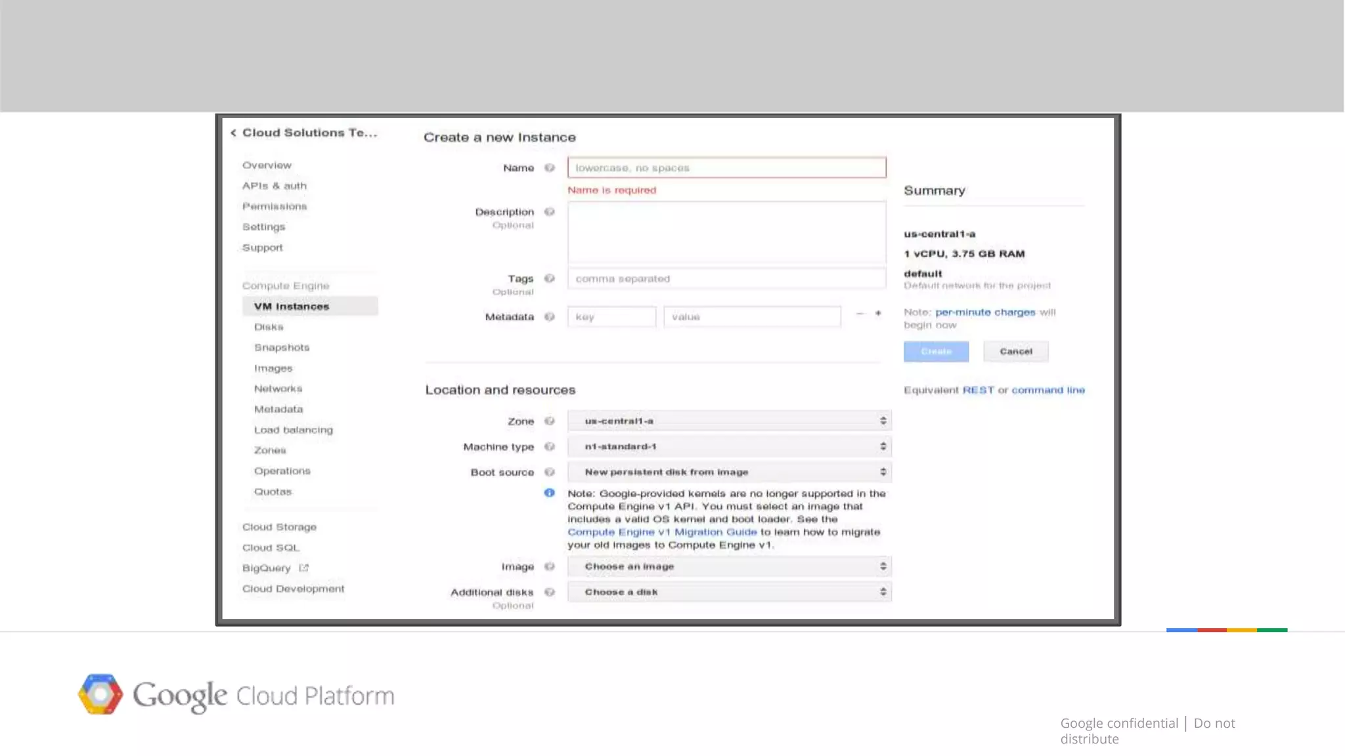Open the Equivalent REST link
The image size is (1345, 756).
pos(979,390)
